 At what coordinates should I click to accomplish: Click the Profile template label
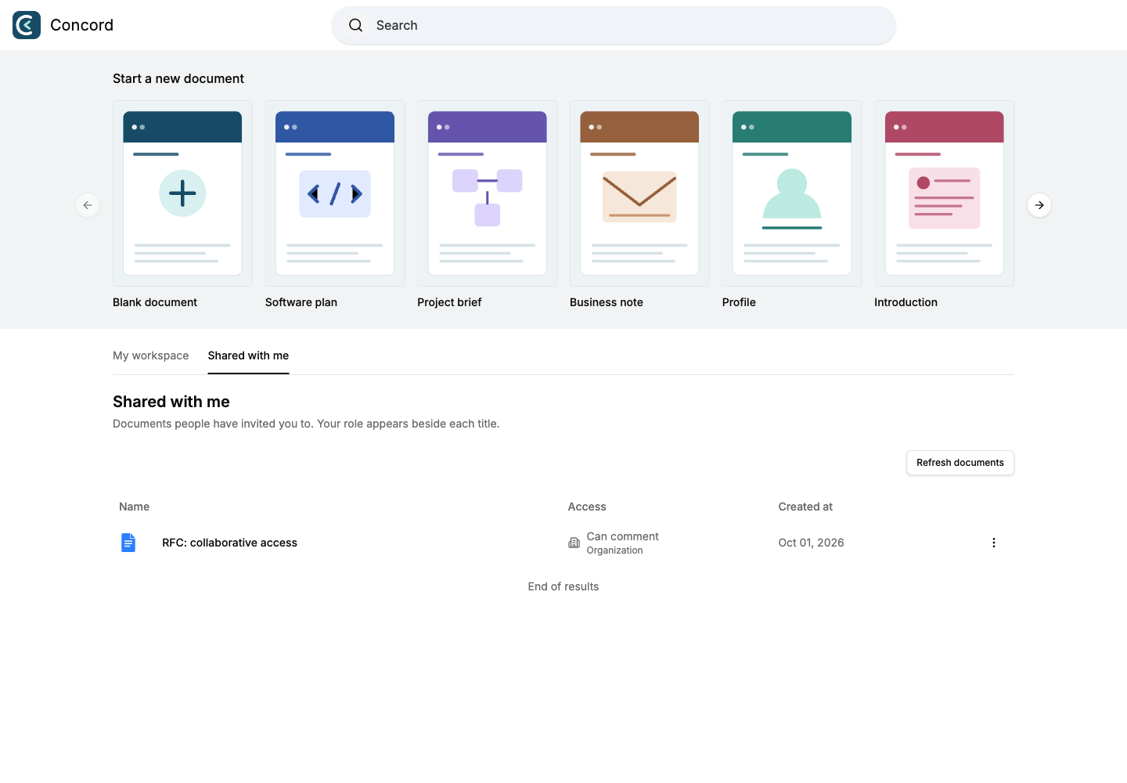tap(739, 302)
